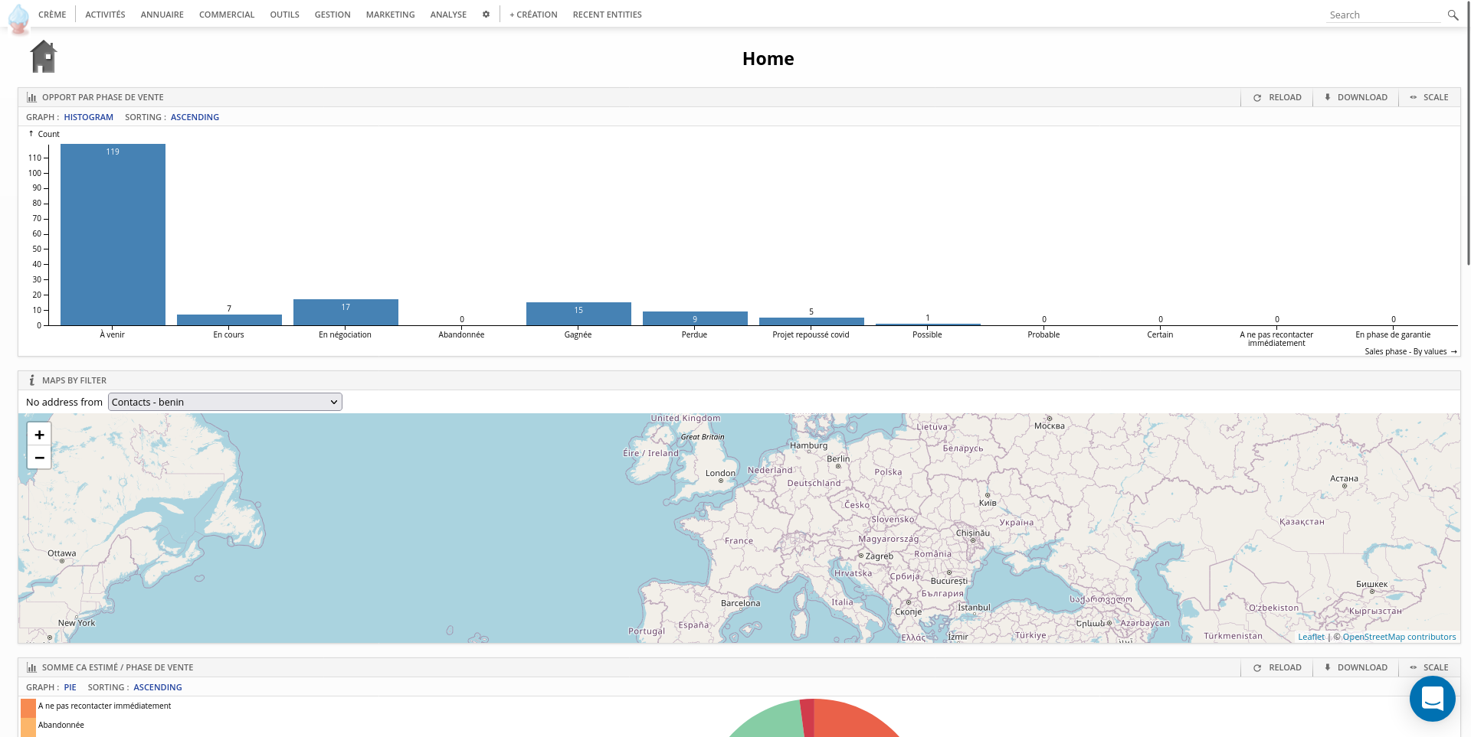
Task: Change the graph type from HISTOGRAM
Action: (88, 117)
